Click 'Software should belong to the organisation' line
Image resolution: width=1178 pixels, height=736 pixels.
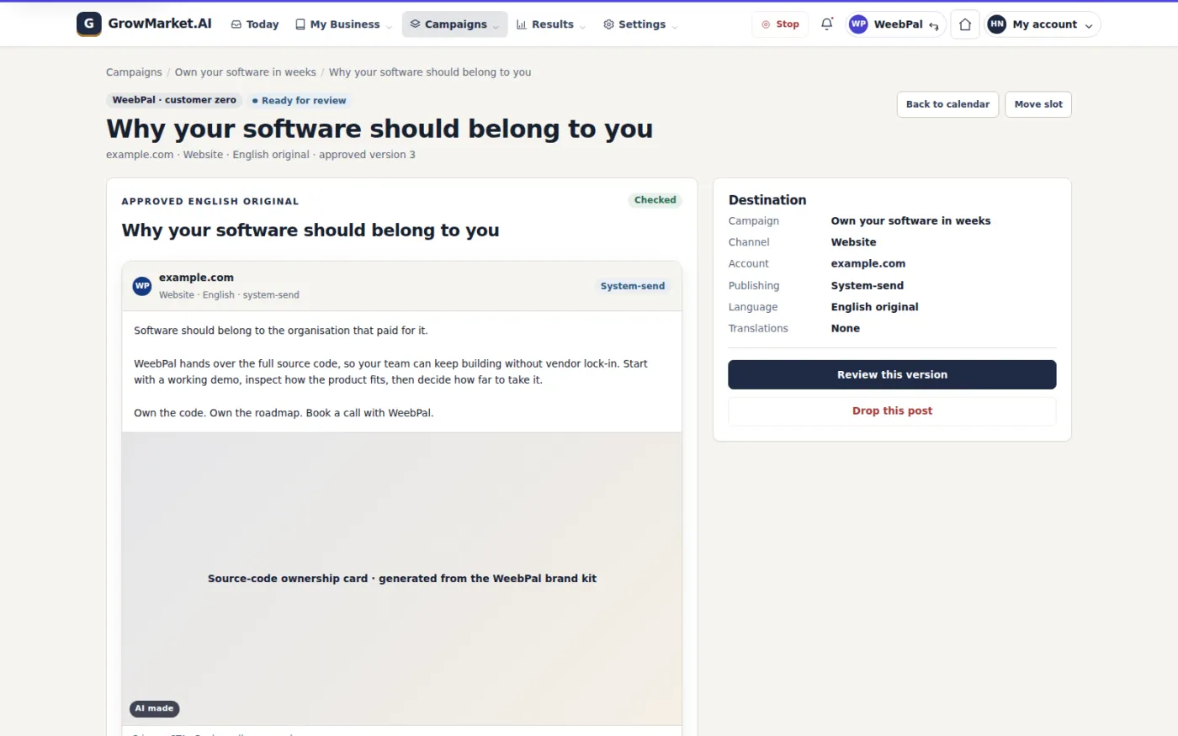coord(281,331)
